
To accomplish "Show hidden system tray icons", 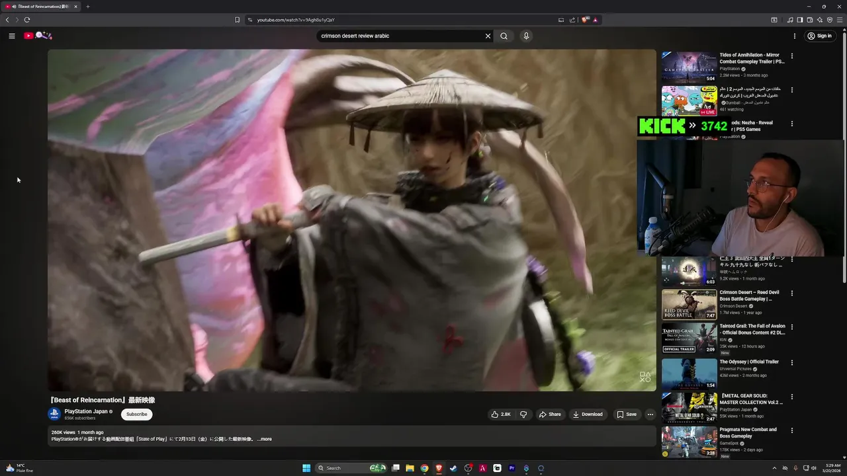I will (x=774, y=468).
